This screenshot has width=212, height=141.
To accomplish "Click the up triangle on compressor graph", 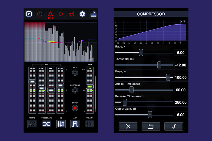I will (x=181, y=21).
